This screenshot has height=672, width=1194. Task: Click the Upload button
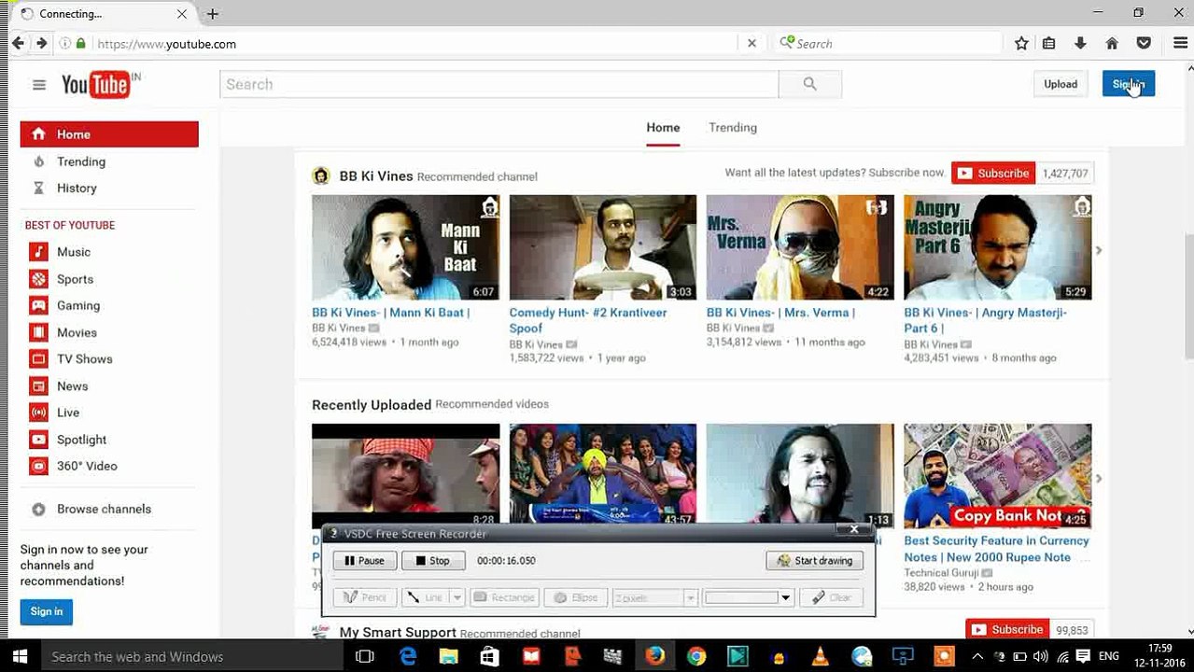1061,84
